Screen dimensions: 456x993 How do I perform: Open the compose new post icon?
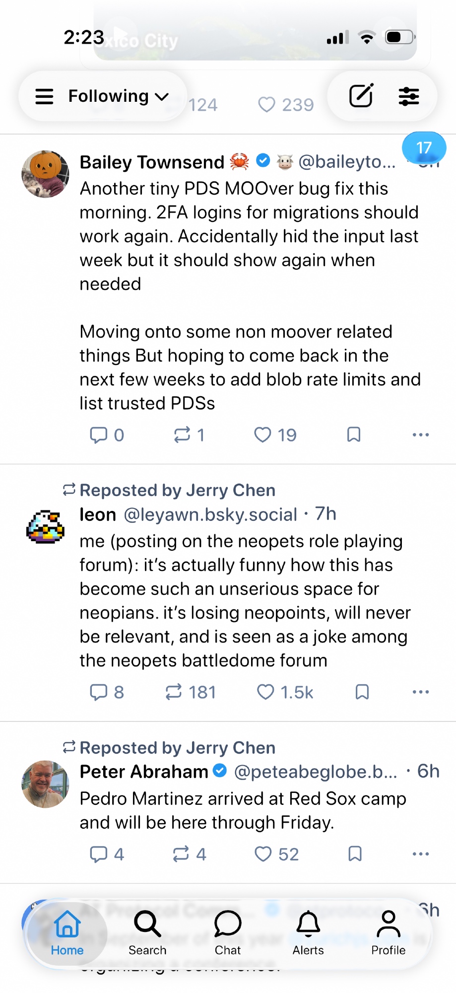[361, 96]
